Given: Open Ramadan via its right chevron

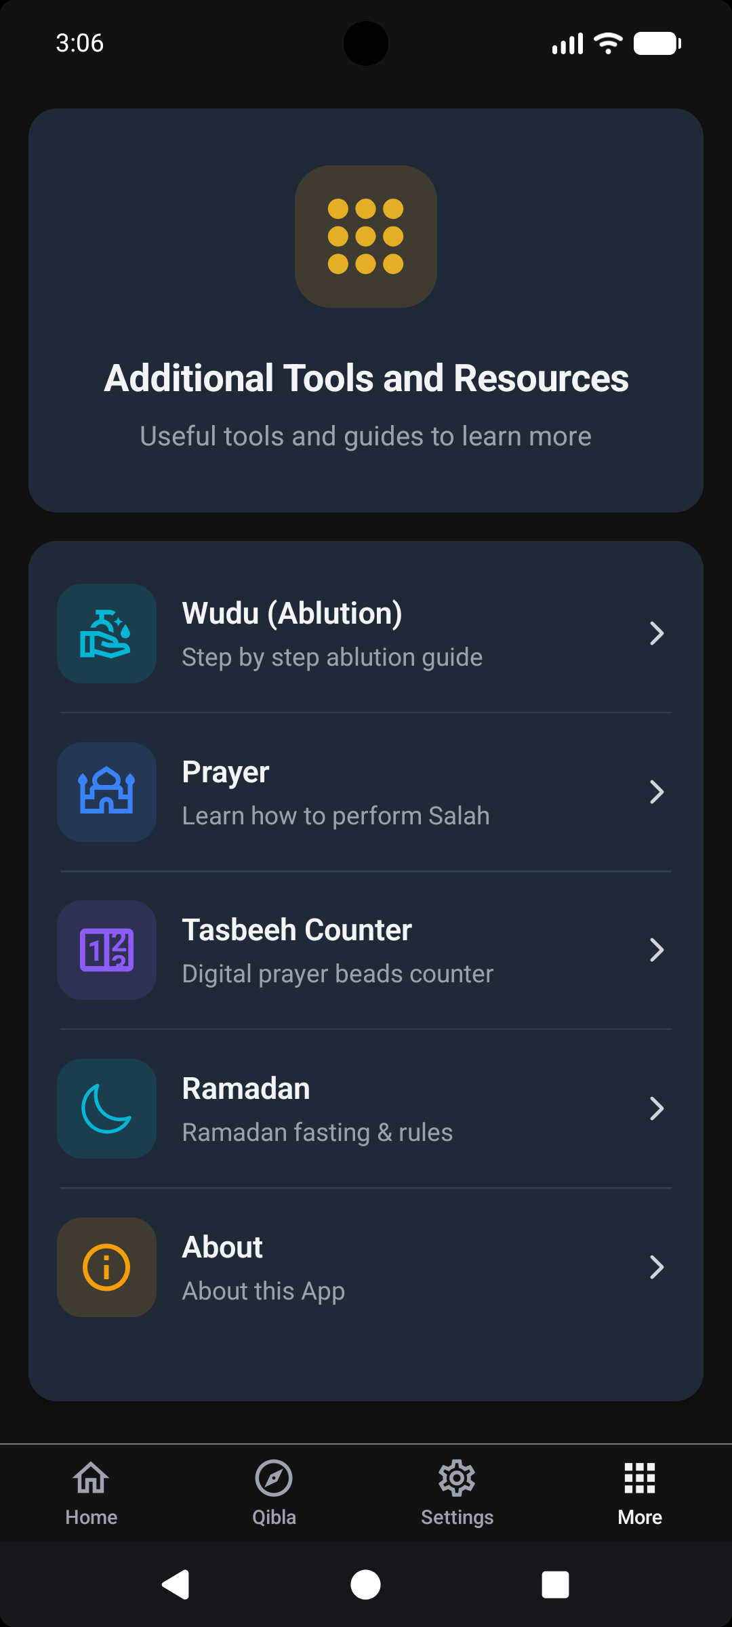Looking at the screenshot, I should [x=656, y=1108].
